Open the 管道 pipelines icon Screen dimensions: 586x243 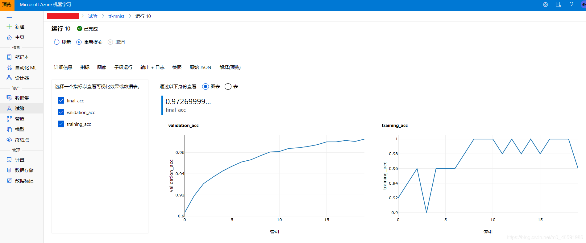pyautogui.click(x=9, y=119)
